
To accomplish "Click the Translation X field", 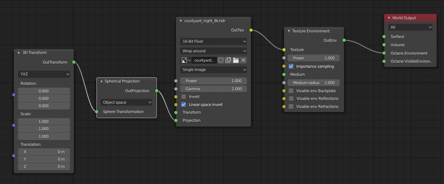I will [44, 152].
